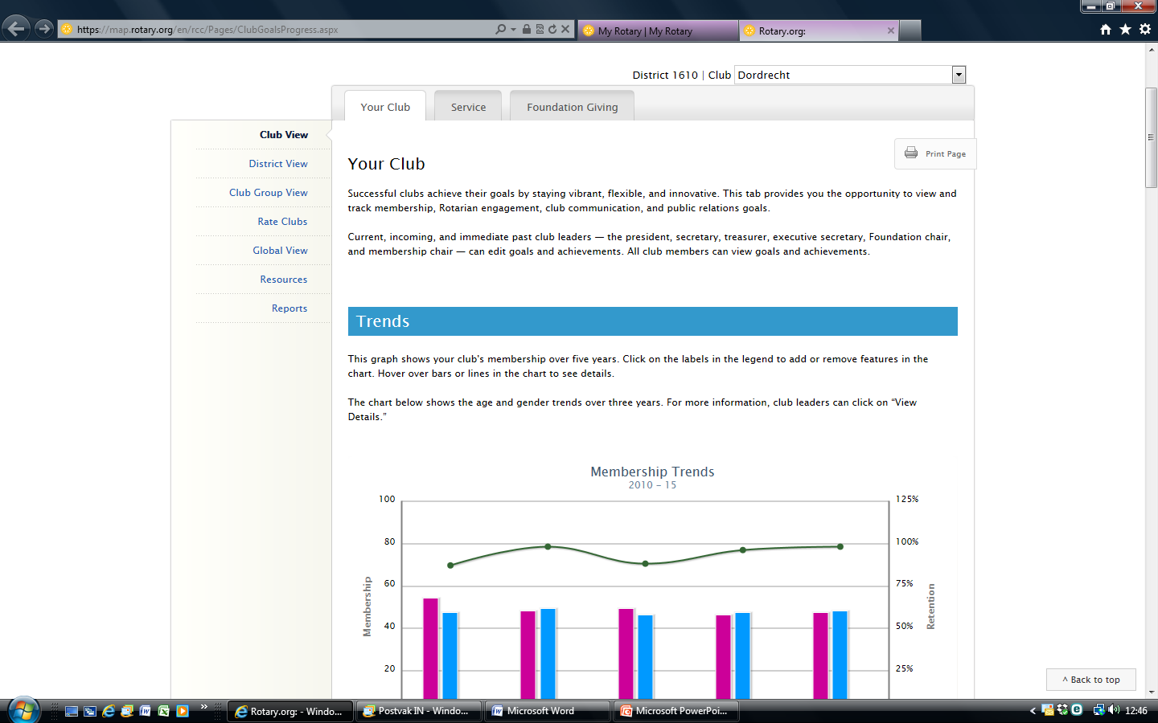Switch to Microsoft Word taskbar window
The width and height of the screenshot is (1158, 723).
coord(547,711)
